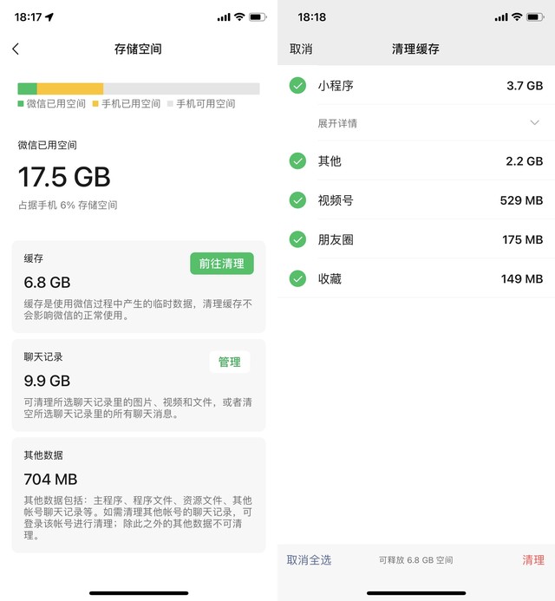Tap the red 清理 button
The height and width of the screenshot is (601, 555).
533,560
